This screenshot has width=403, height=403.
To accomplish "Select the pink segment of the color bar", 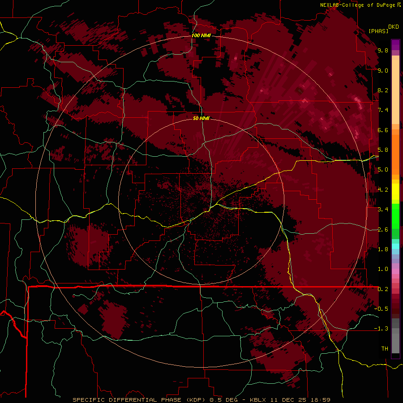I will (395, 271).
